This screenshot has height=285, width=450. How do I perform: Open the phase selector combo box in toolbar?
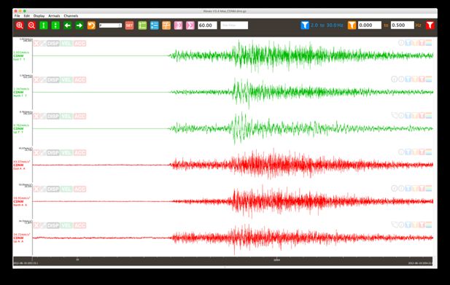click(110, 26)
